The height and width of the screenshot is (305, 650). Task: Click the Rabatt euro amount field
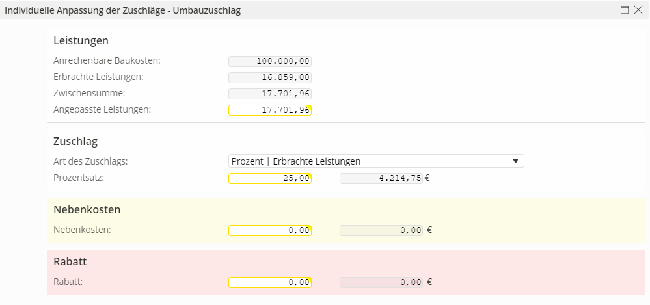[x=381, y=282]
